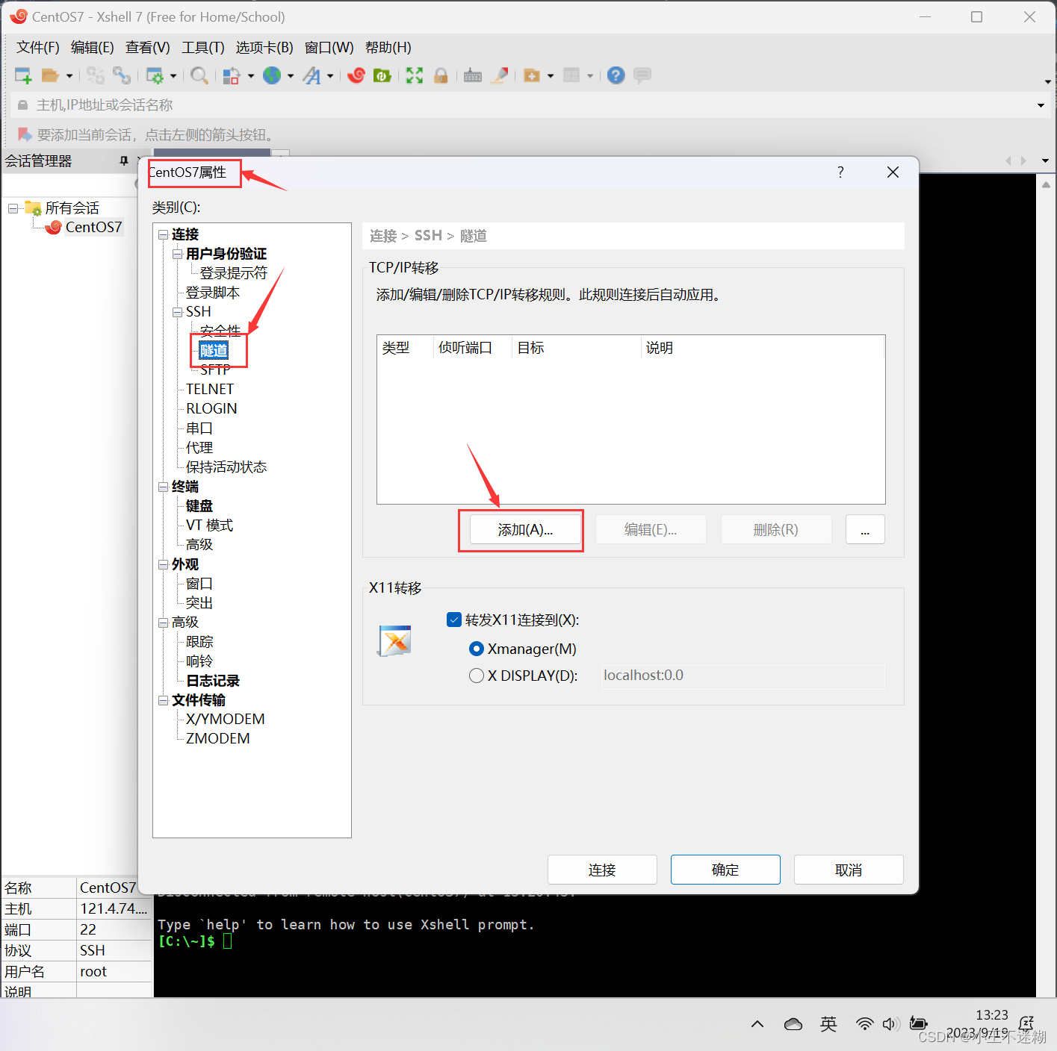Collapse the 外观 tree node

(163, 564)
